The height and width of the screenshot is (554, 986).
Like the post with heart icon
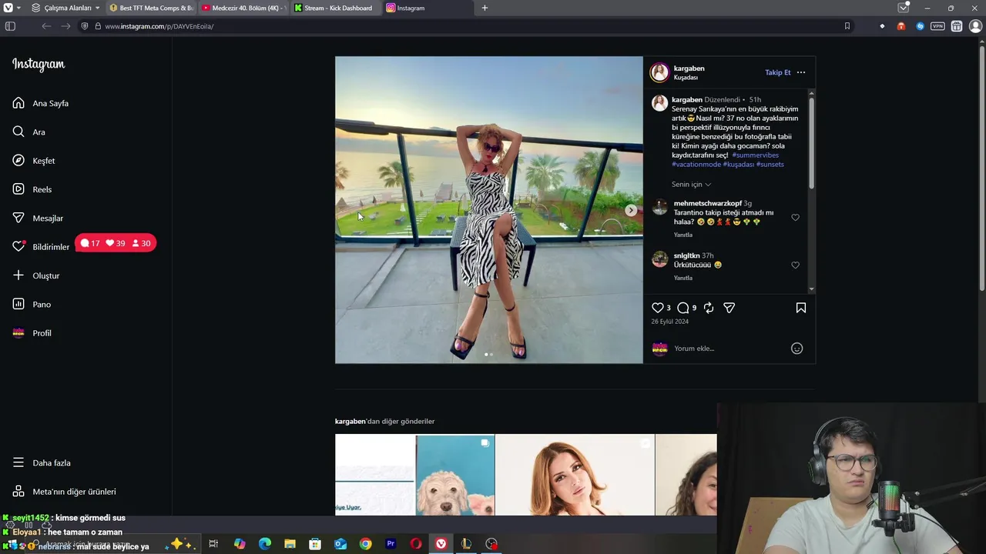click(657, 308)
